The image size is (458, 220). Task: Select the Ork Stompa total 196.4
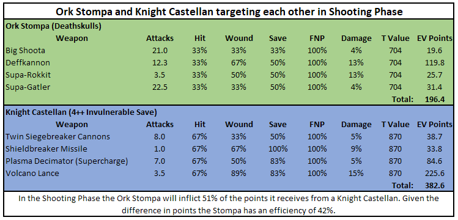pos(435,99)
